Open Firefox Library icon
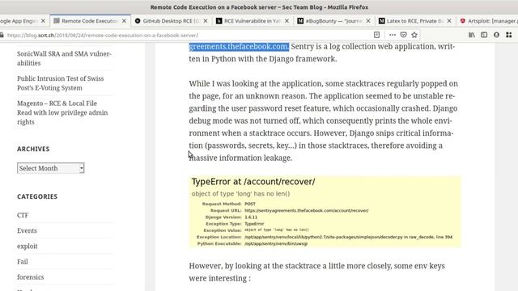This screenshot has width=518, height=291. [472, 35]
